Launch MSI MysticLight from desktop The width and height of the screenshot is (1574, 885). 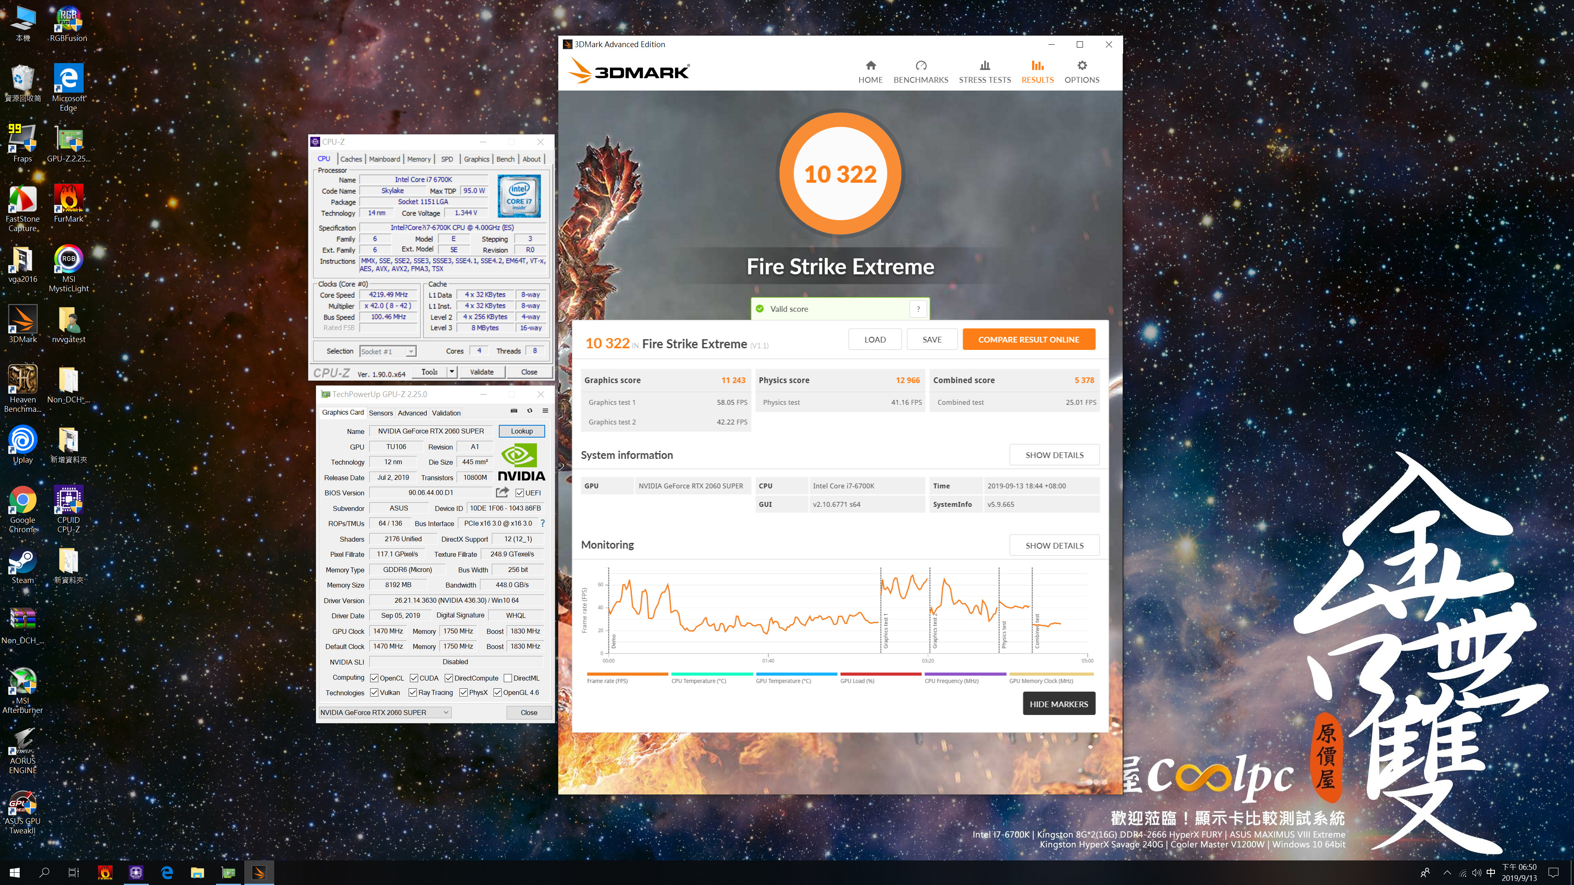click(x=68, y=269)
